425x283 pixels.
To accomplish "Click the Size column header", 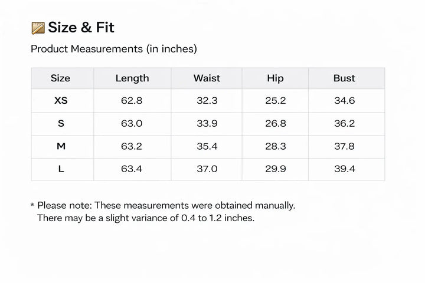I will [60, 78].
